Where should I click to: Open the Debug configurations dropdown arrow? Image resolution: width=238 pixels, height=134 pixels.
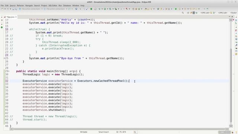click(x=102, y=9)
